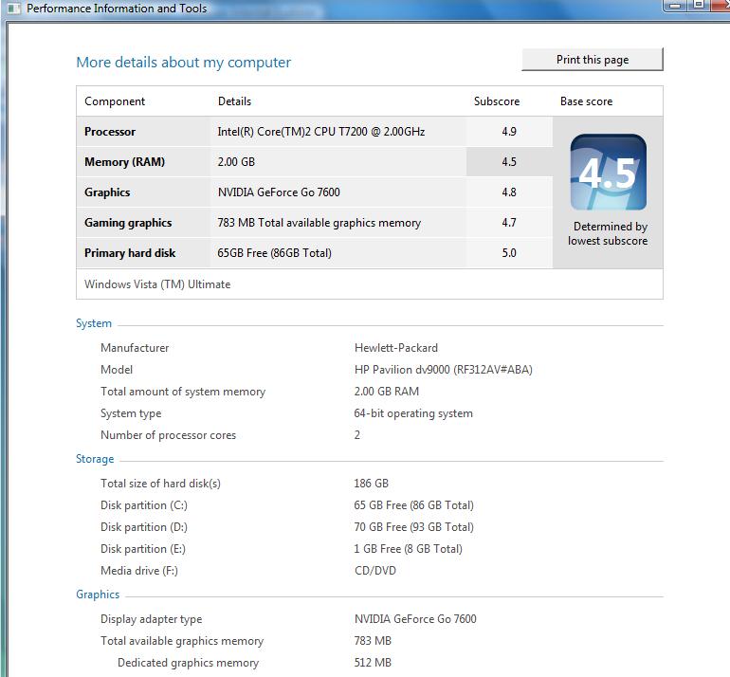
Task: Click 'NVIDIA GeForce Go 7600' in the table
Action: (x=279, y=192)
